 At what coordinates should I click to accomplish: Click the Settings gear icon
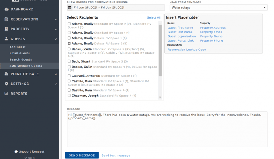6,84
